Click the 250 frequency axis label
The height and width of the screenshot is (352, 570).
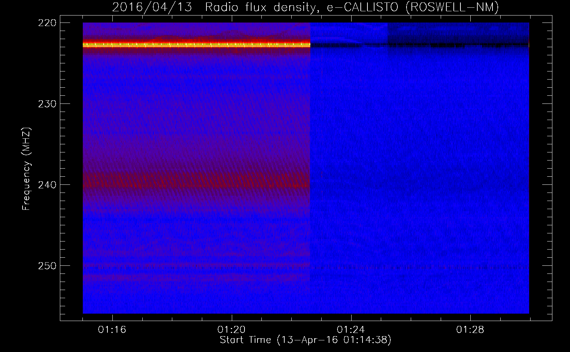[47, 266]
